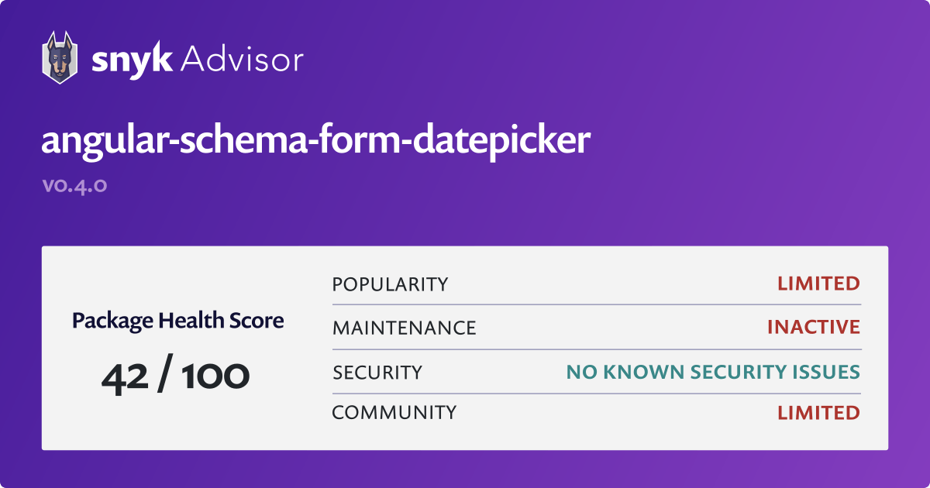Click divider line below Maintenance row
The height and width of the screenshot is (488, 930).
coord(596,349)
